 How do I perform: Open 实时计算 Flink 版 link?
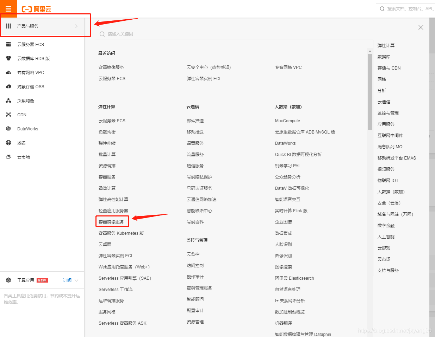pos(291,211)
